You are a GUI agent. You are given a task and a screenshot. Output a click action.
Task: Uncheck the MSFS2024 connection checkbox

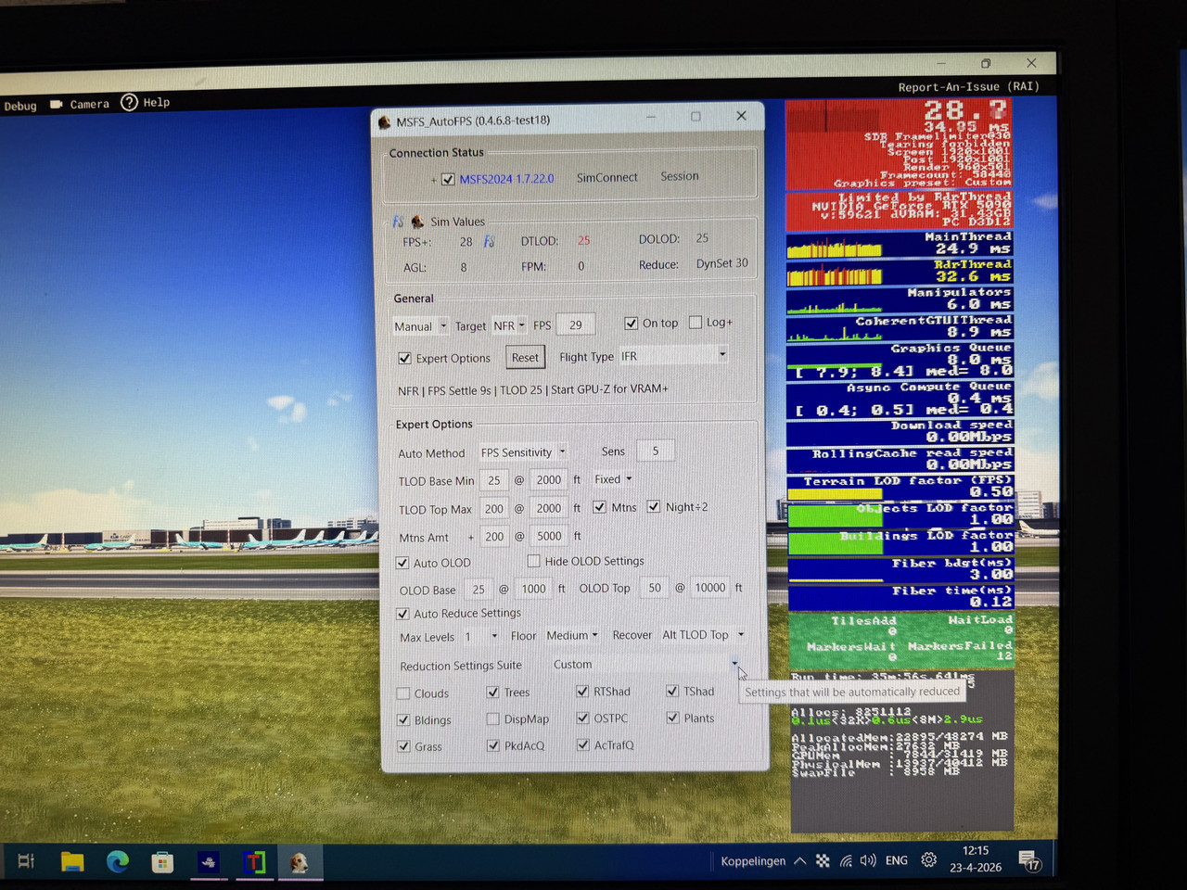448,179
